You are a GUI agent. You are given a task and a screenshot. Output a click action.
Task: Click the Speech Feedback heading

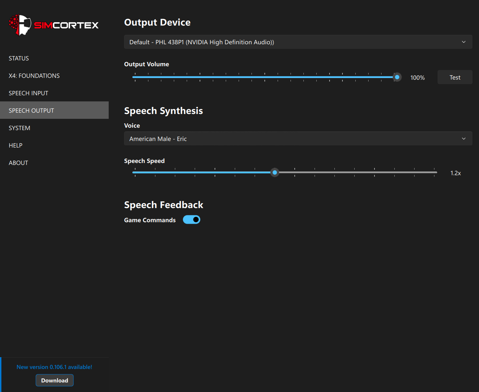coord(164,205)
